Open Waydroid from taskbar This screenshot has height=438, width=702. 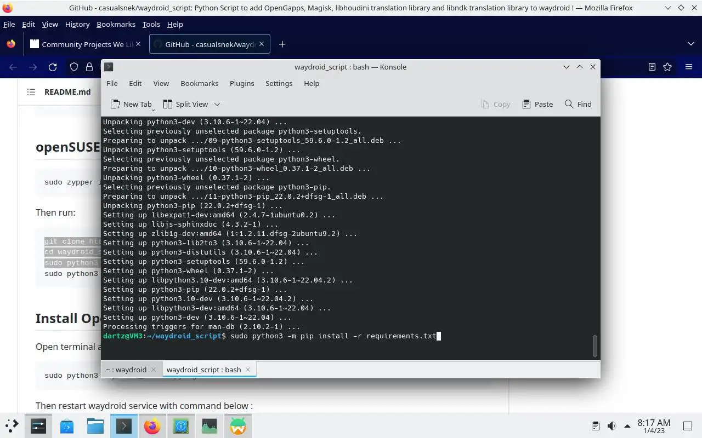(238, 426)
